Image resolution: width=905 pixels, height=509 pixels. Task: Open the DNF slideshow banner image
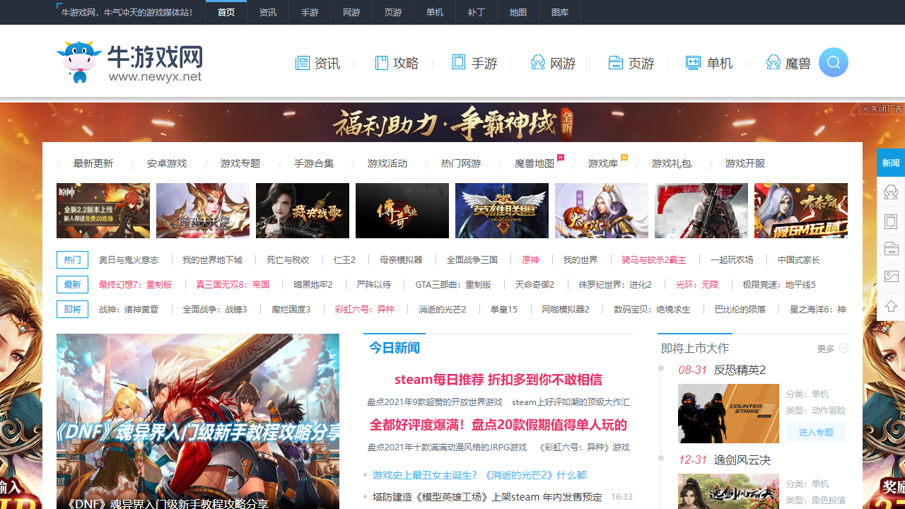198,421
